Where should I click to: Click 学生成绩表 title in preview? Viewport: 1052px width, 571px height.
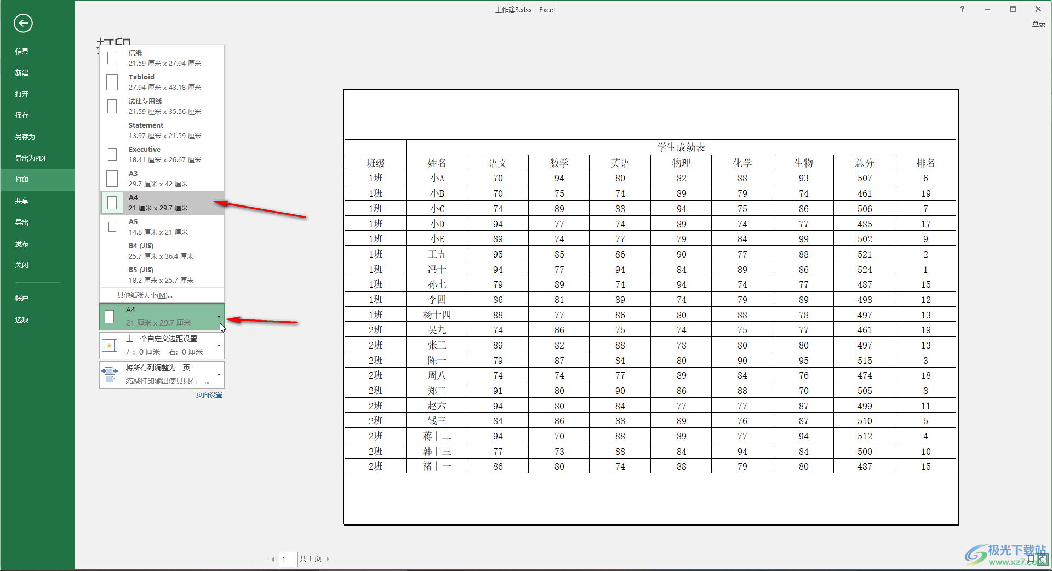[681, 147]
